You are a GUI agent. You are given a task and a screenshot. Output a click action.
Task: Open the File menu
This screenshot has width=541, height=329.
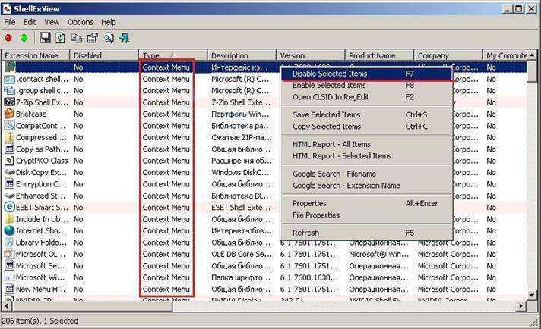9,22
